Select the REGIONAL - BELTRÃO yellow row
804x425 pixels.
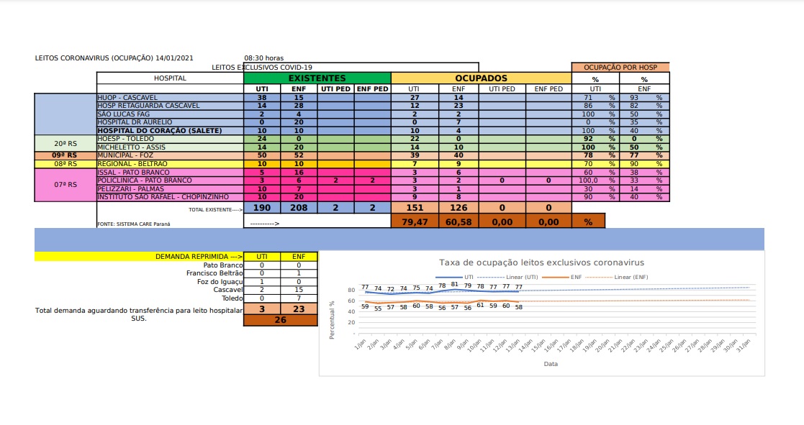point(383,164)
